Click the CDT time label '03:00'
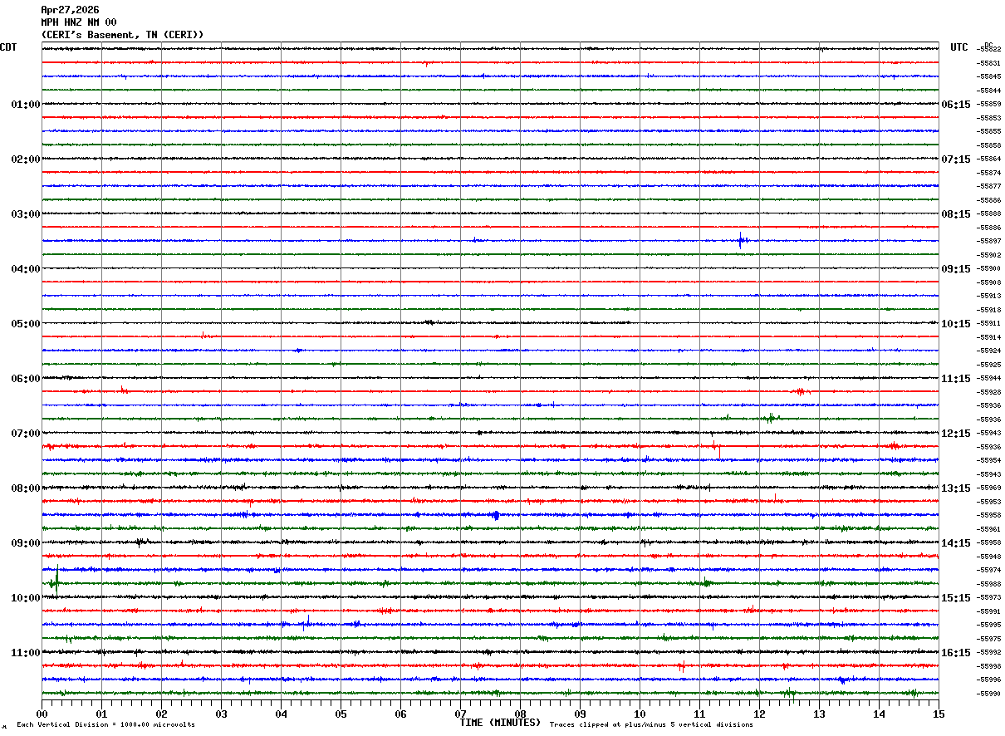Viewport: 1005px width, 736px height. click(x=26, y=214)
